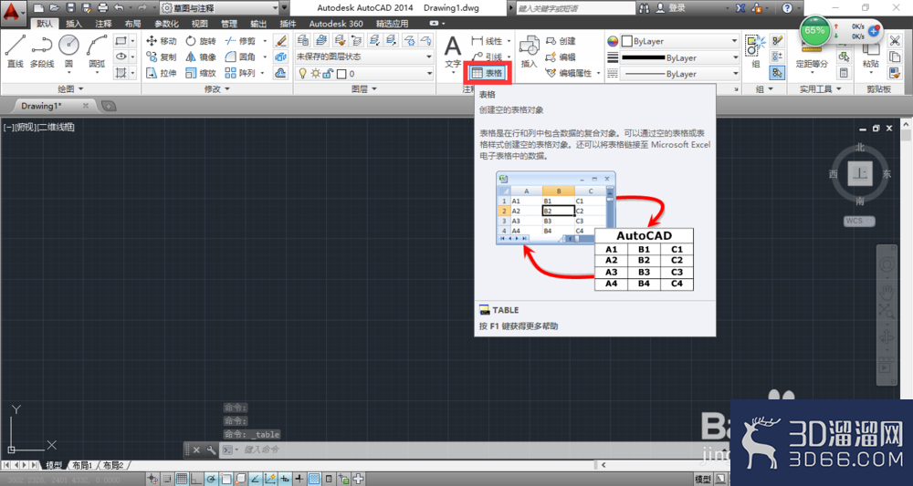Click the object color ByLayer swatch

pyautogui.click(x=627, y=41)
